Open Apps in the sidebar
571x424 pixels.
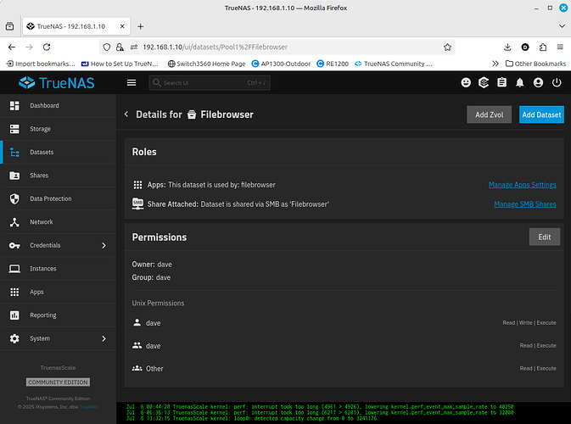point(59,292)
